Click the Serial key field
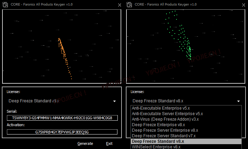Image resolution: width=248 pixels, height=149 pixels. coord(62,118)
